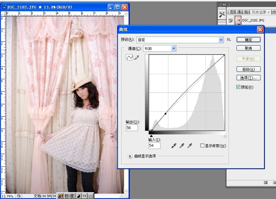The height and width of the screenshot is (199, 276).
Task: Toggle the 预览 preview checkbox
Action: coord(238,87)
